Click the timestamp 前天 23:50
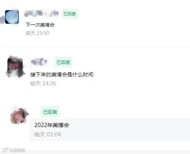190x154 pixels. click(37, 33)
